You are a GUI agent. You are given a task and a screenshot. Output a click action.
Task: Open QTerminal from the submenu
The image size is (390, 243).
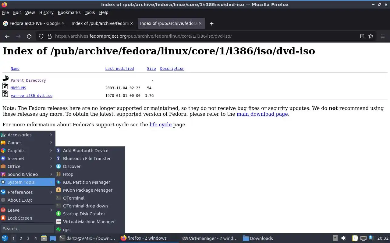tap(90, 198)
